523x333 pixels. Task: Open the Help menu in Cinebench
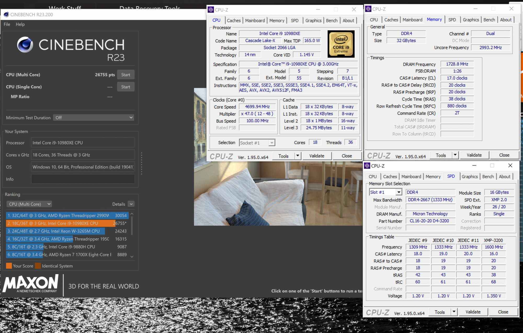[20, 24]
